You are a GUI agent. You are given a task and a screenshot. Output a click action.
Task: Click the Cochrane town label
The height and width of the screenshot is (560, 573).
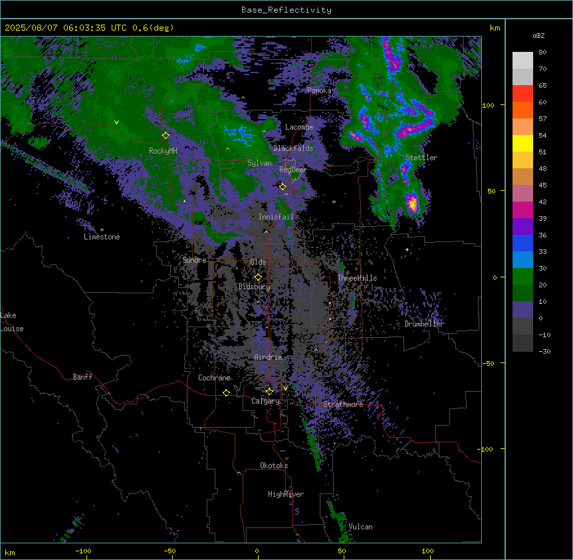click(214, 378)
